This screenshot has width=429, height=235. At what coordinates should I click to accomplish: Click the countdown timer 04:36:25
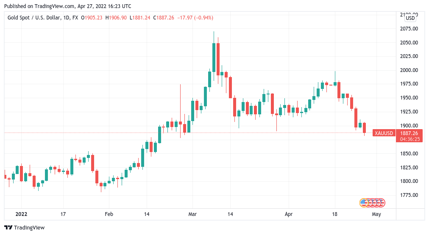409,139
